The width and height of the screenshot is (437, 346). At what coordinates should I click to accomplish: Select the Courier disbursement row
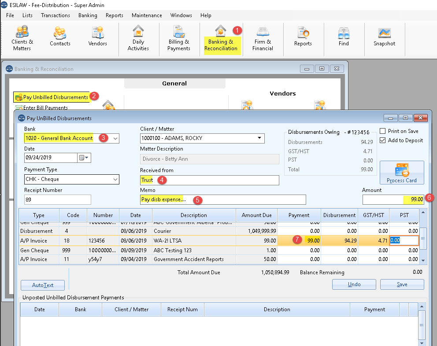point(219,231)
